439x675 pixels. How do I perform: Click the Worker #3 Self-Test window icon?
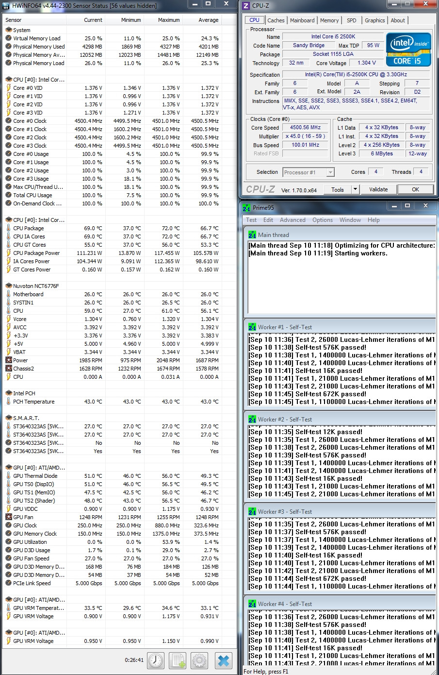tap(252, 511)
